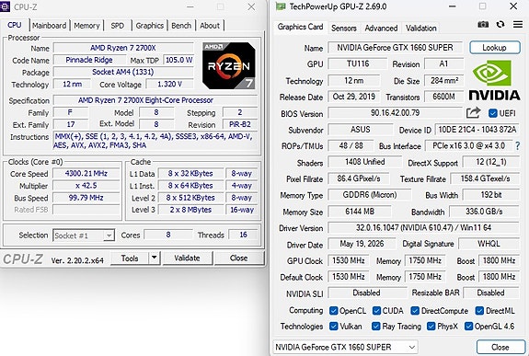
Task: Click the GPU-Z refresh icon
Action: pyautogui.click(x=500, y=25)
